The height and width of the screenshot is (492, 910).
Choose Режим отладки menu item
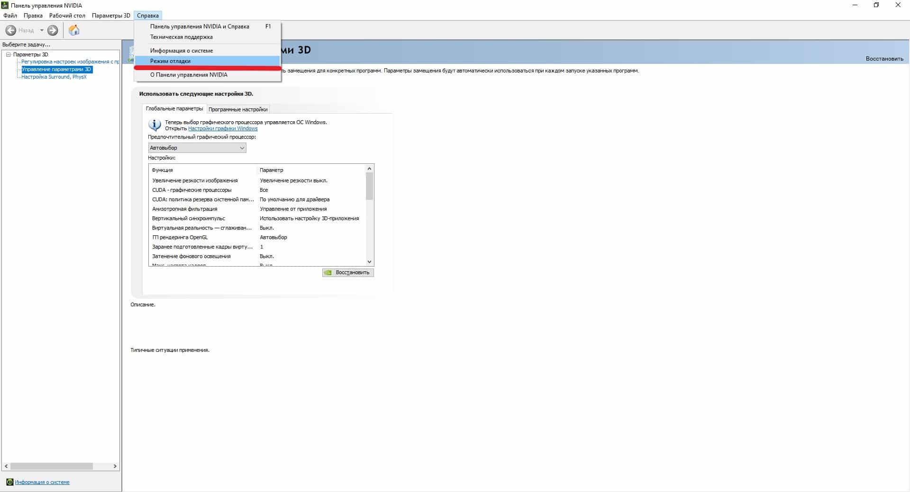point(208,61)
